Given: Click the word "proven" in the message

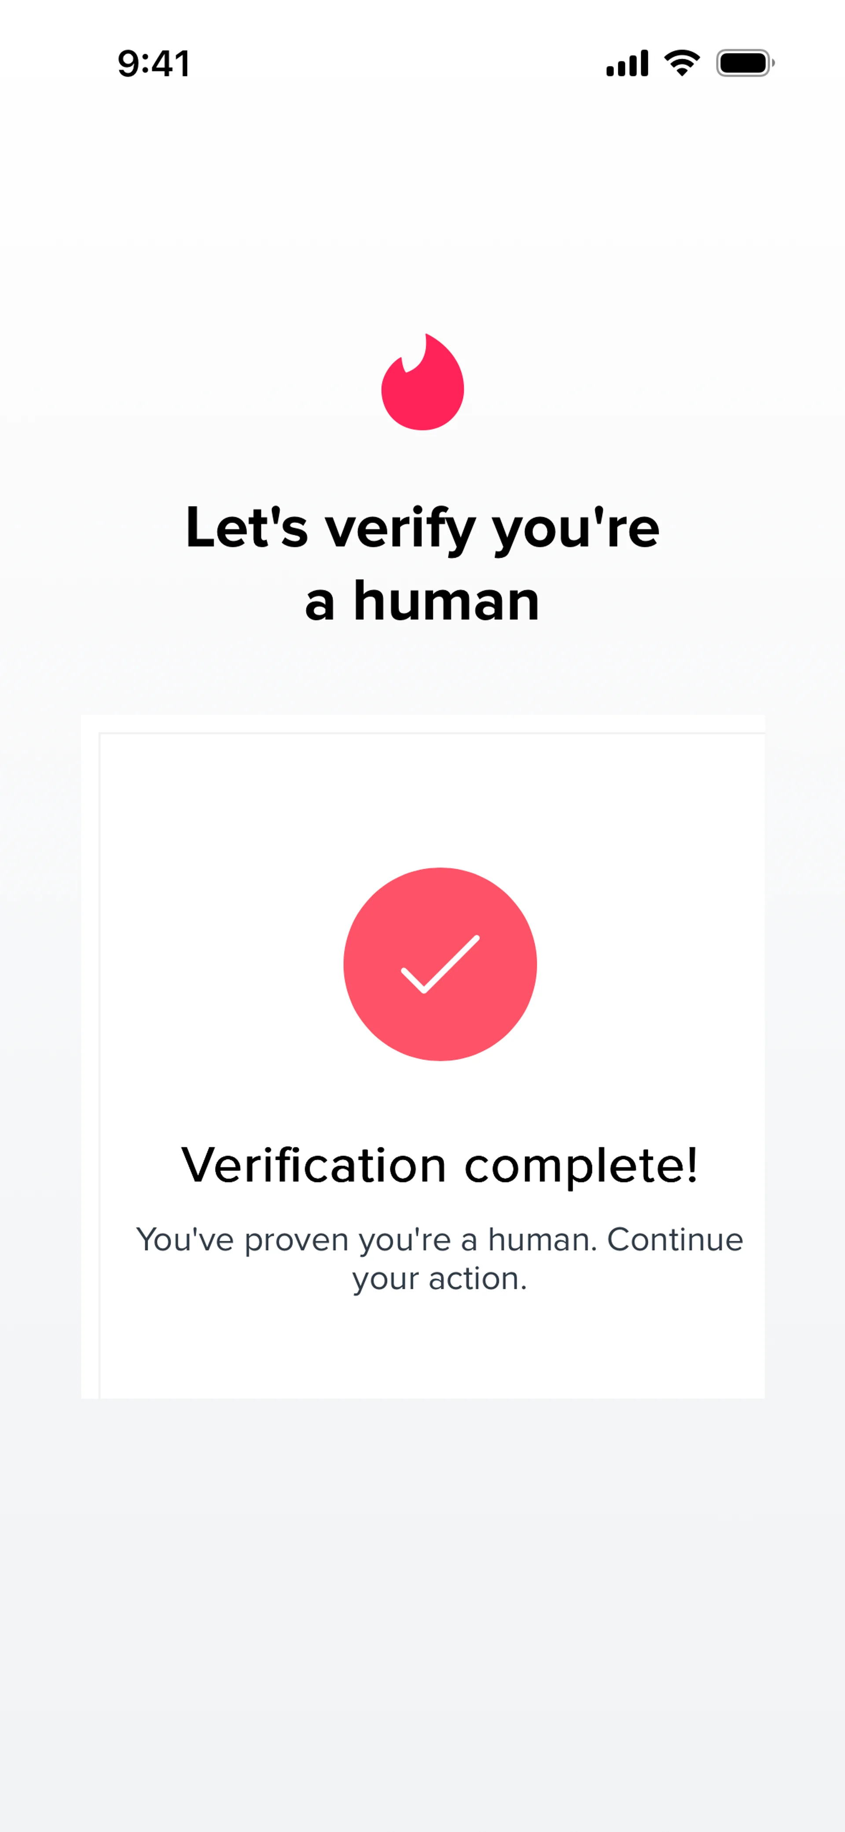Looking at the screenshot, I should (x=296, y=1240).
